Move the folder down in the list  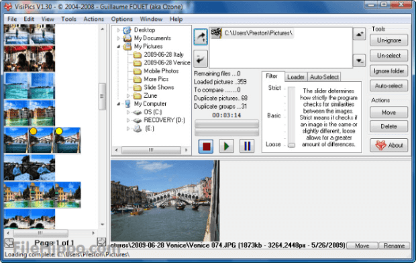coord(360,60)
